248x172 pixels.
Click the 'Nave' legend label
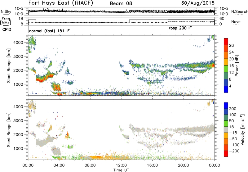pyautogui.click(x=236, y=21)
